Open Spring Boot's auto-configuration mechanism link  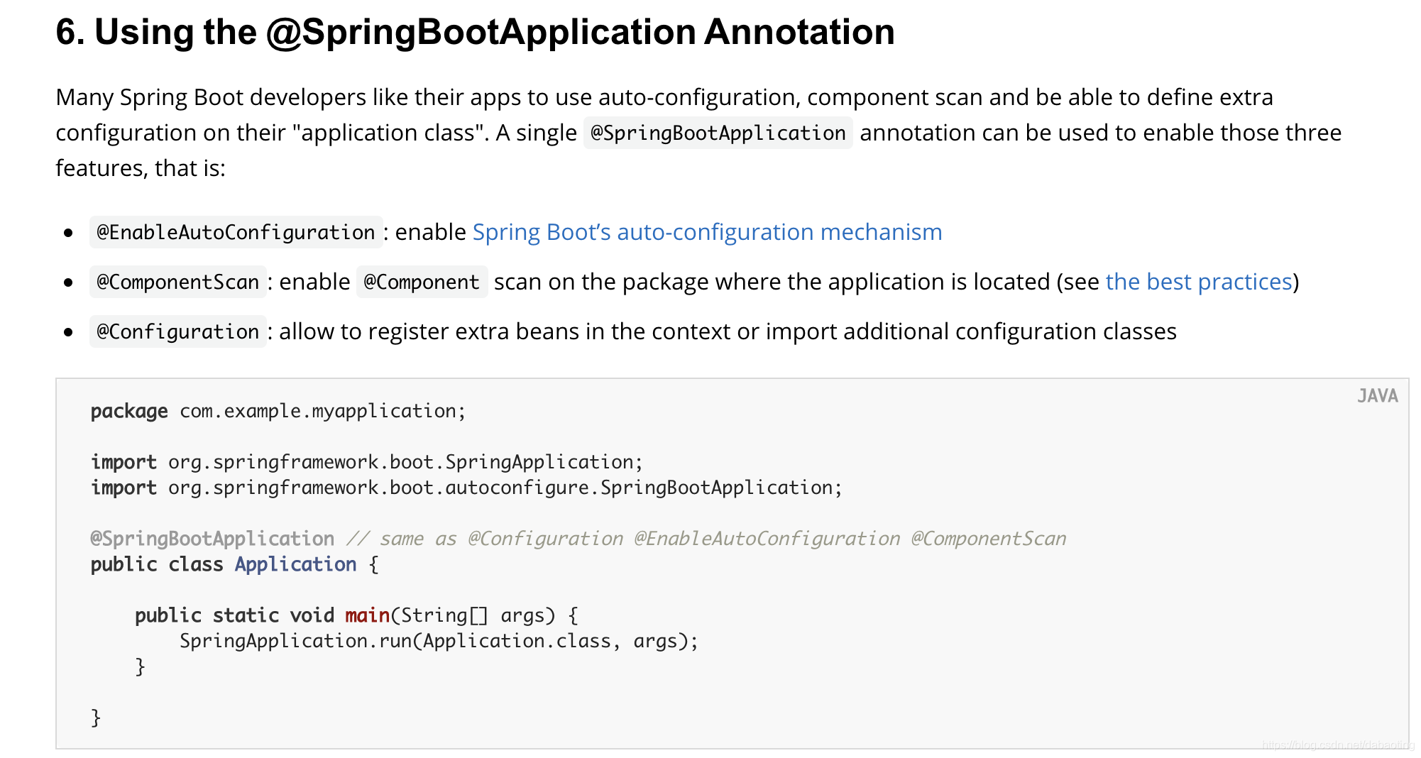click(707, 232)
